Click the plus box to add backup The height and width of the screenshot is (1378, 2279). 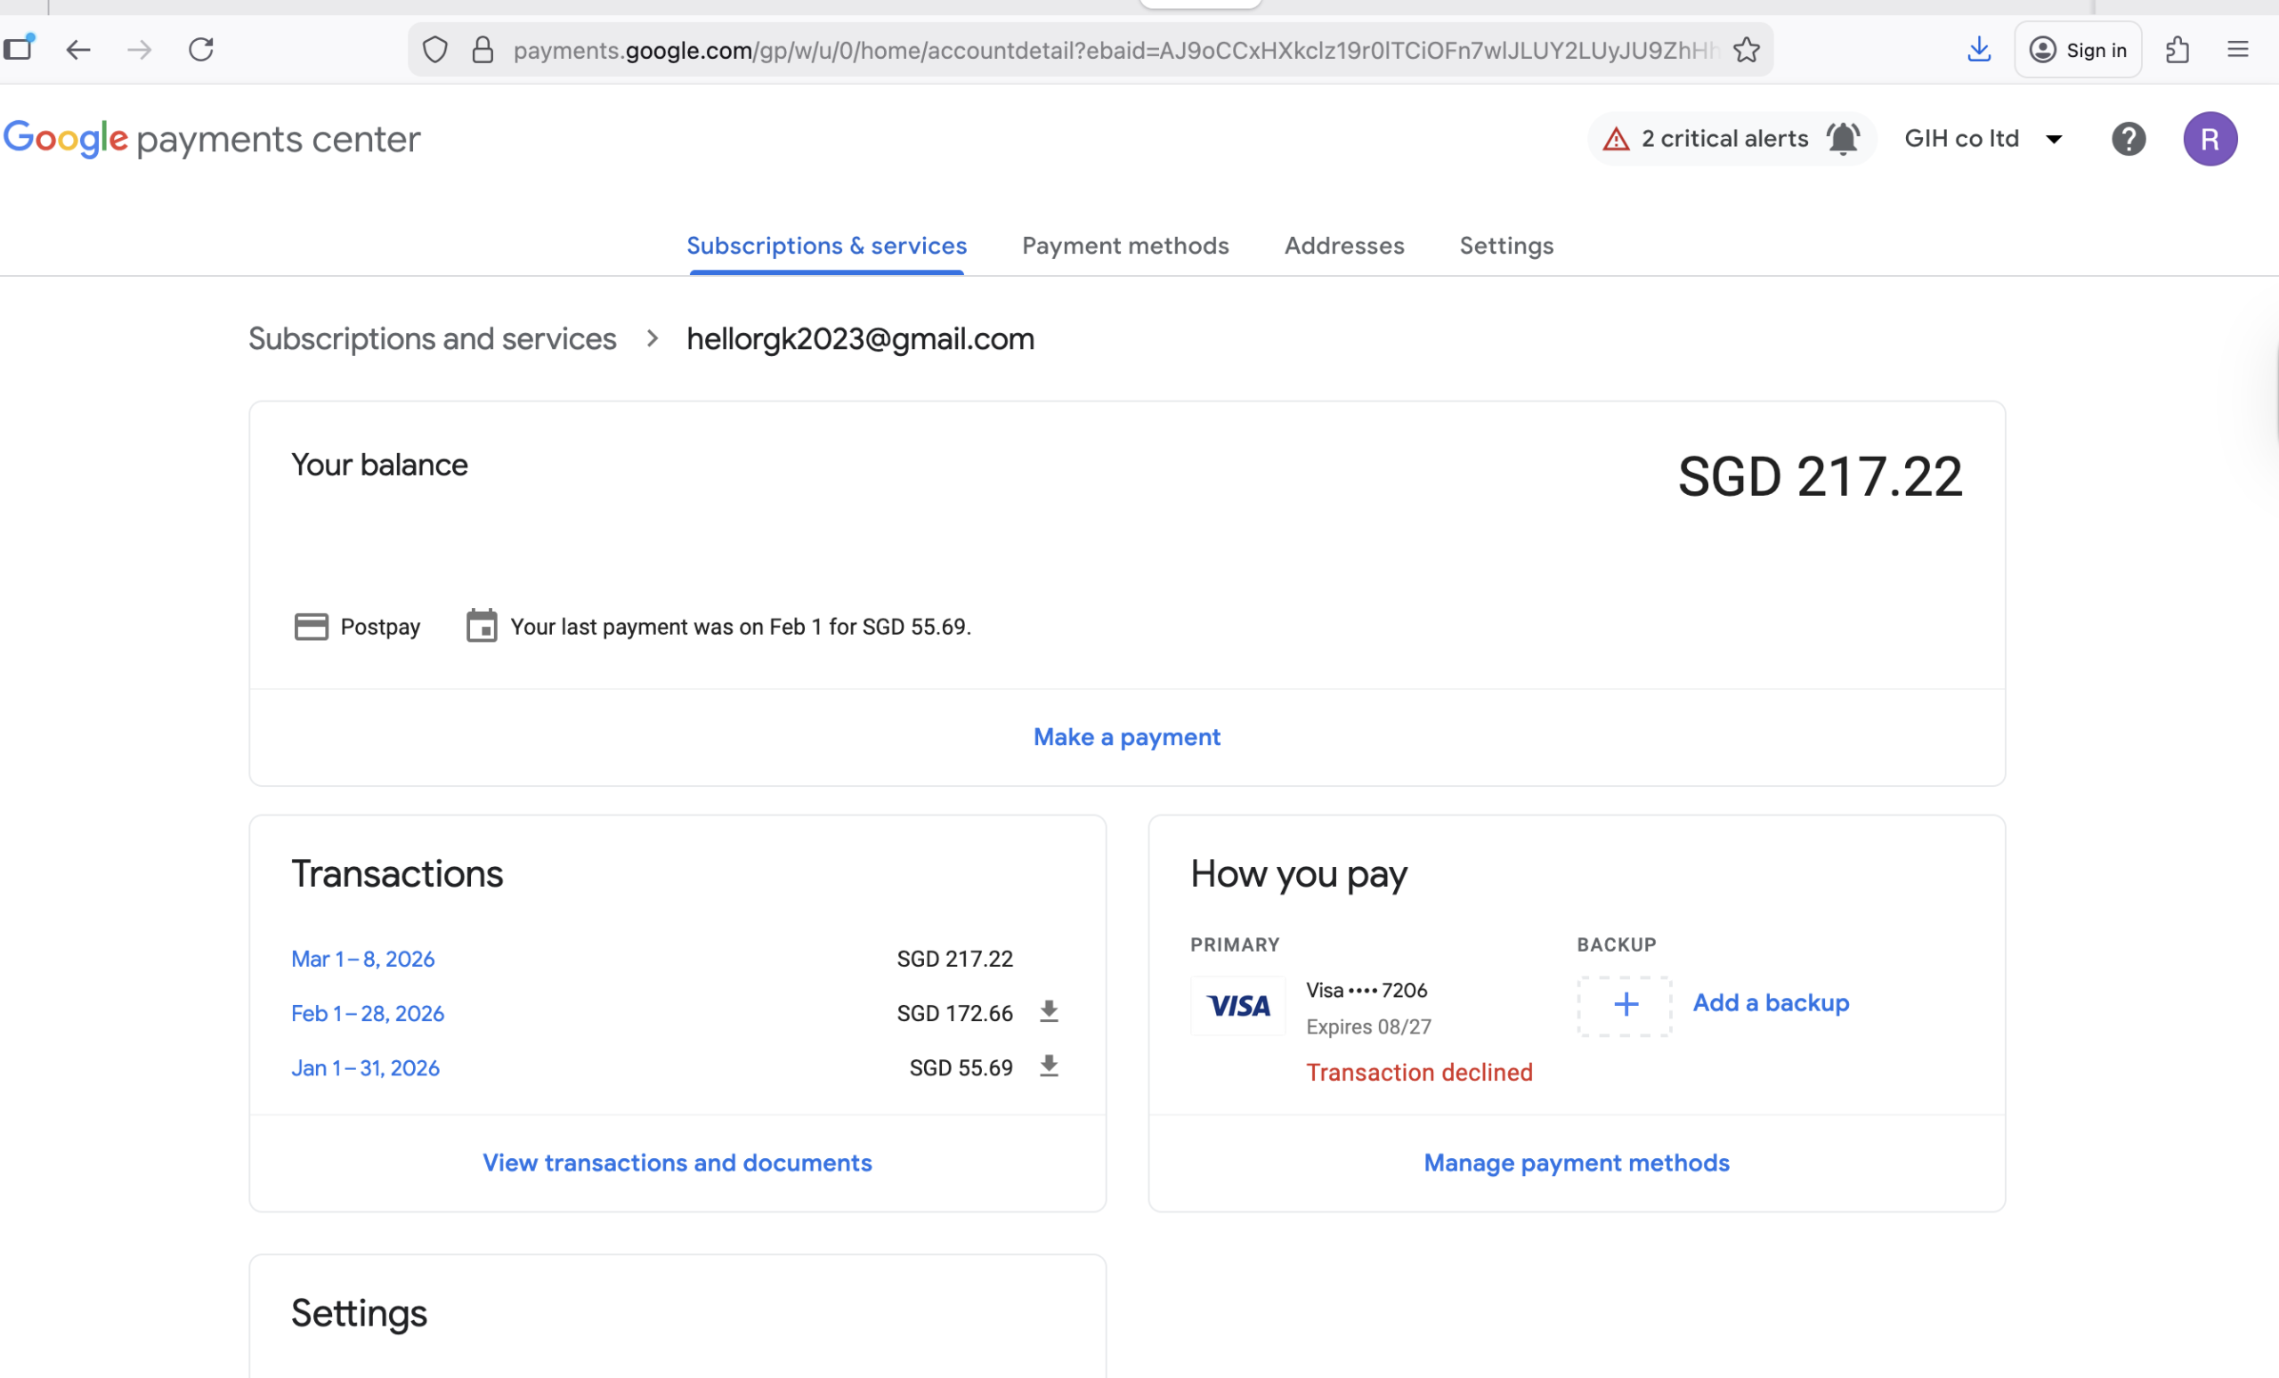(1624, 1004)
